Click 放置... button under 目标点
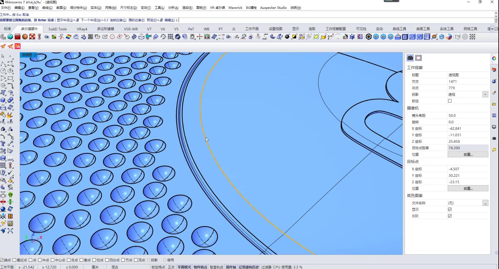The height and width of the screenshot is (269, 499). point(468,188)
